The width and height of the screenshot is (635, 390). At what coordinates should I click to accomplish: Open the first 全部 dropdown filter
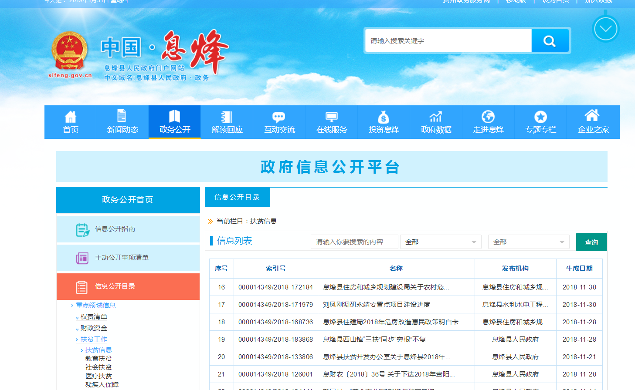pos(440,242)
